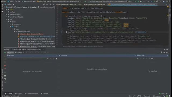Expand the resources folder
Viewport: 172px width, 97px height.
pyautogui.click(x=10, y=24)
